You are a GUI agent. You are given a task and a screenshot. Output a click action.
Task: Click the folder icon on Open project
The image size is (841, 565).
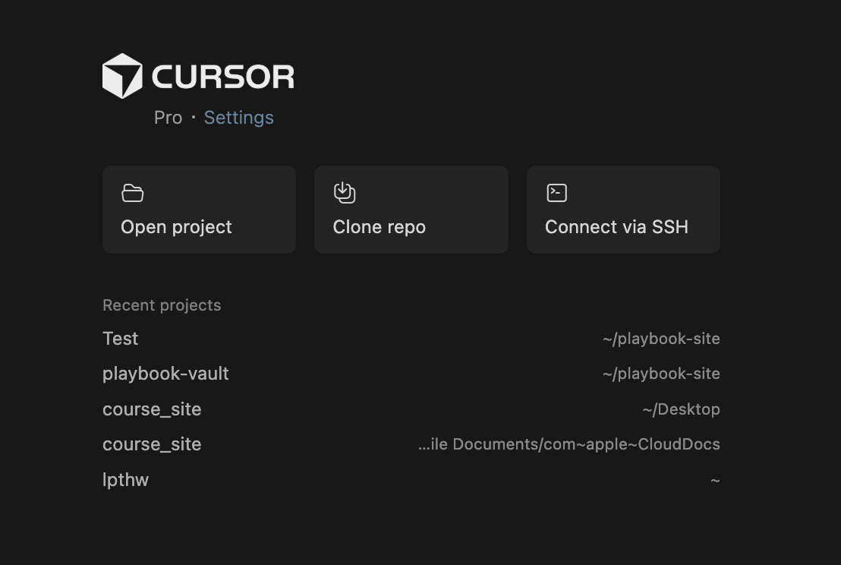point(133,193)
